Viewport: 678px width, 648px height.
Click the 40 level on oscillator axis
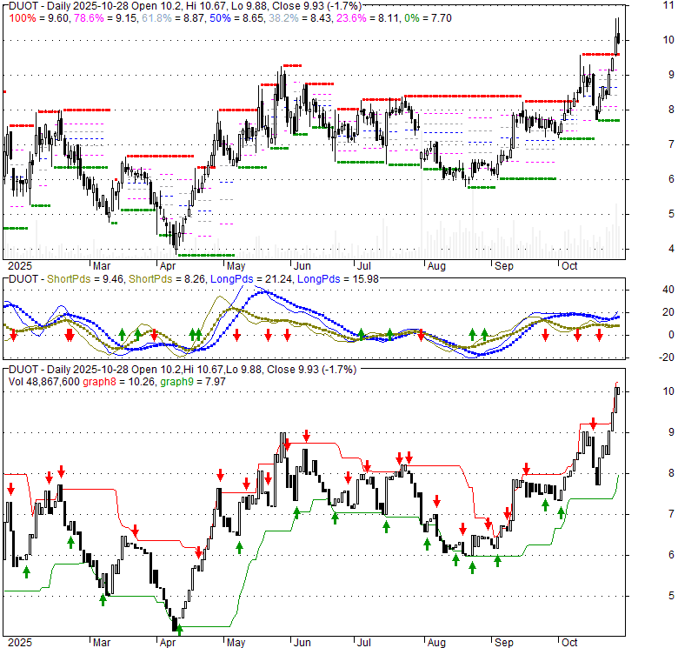pyautogui.click(x=668, y=290)
